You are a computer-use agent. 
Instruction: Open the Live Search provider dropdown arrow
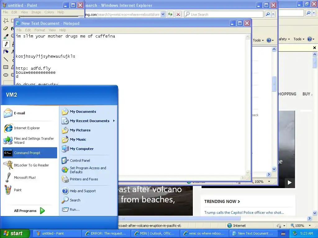(273, 14)
